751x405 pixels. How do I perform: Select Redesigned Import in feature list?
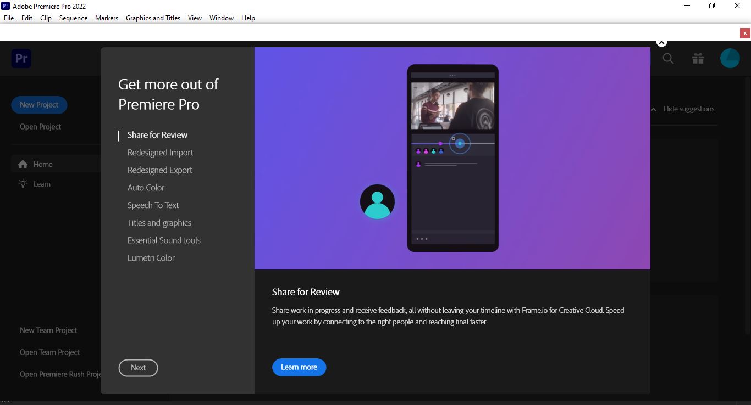(x=161, y=153)
